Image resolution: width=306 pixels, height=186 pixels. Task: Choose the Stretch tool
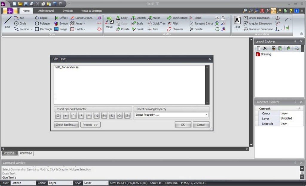139,18
